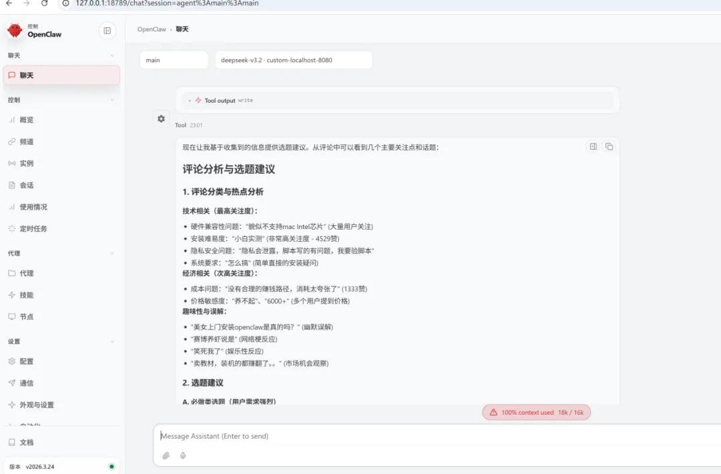
Task: Open the deepseek-v3.2 model dropdown
Action: (x=293, y=60)
